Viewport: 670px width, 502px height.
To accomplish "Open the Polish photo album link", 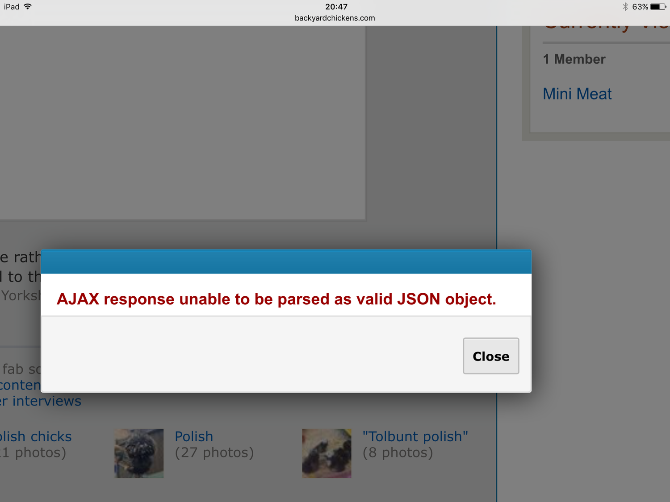I will point(194,436).
